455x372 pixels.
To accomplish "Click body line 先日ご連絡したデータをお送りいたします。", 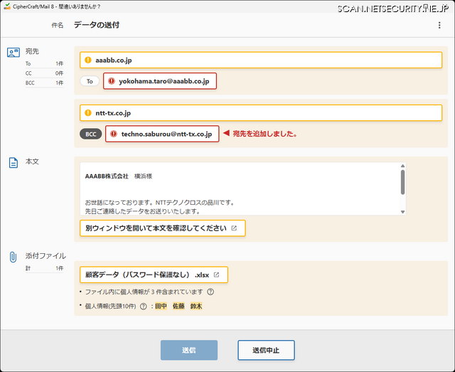I will pyautogui.click(x=142, y=211).
